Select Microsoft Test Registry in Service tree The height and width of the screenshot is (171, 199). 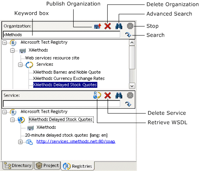coord(44,112)
